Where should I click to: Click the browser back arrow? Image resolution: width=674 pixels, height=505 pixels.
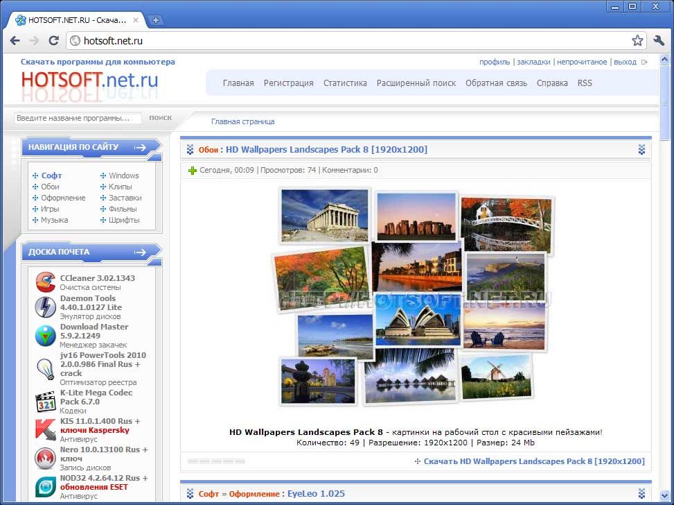click(x=15, y=41)
